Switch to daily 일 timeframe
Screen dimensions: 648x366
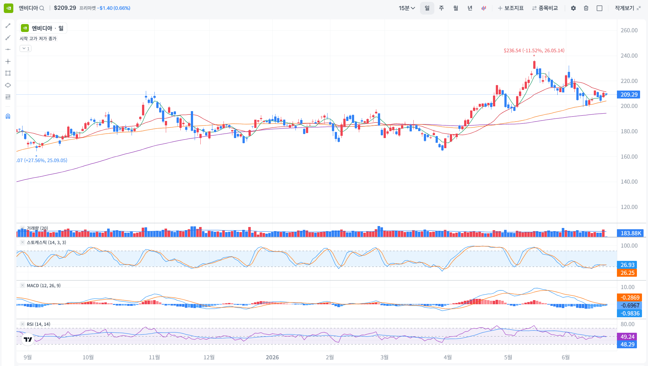point(427,8)
